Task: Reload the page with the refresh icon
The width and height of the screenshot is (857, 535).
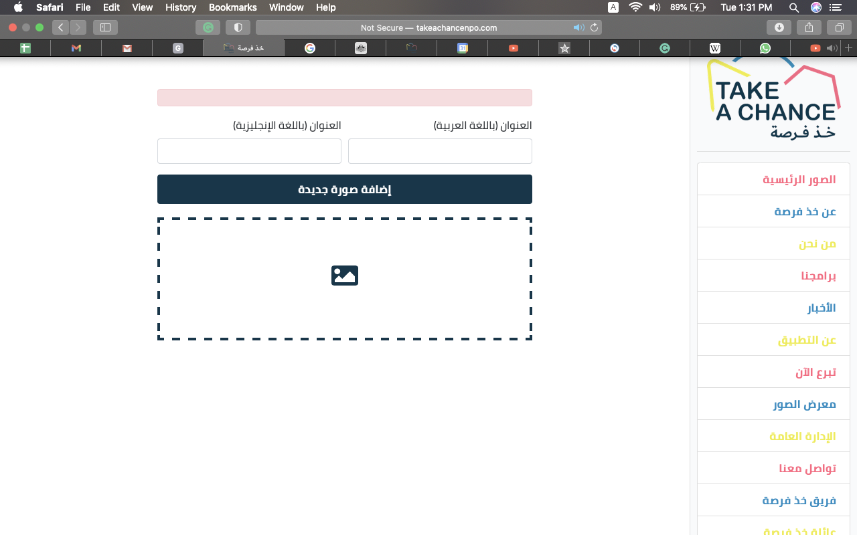Action: (x=594, y=27)
